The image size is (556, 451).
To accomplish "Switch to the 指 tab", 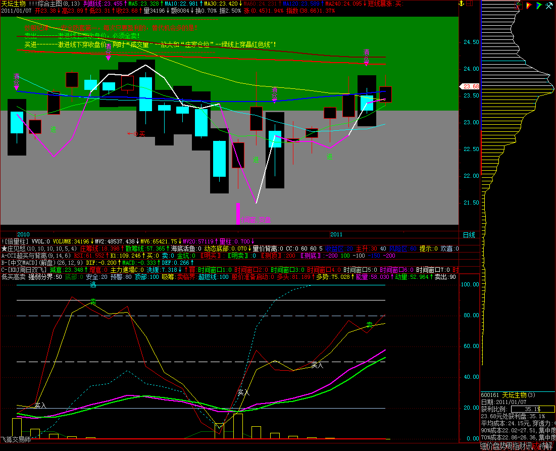I will coord(516,446).
